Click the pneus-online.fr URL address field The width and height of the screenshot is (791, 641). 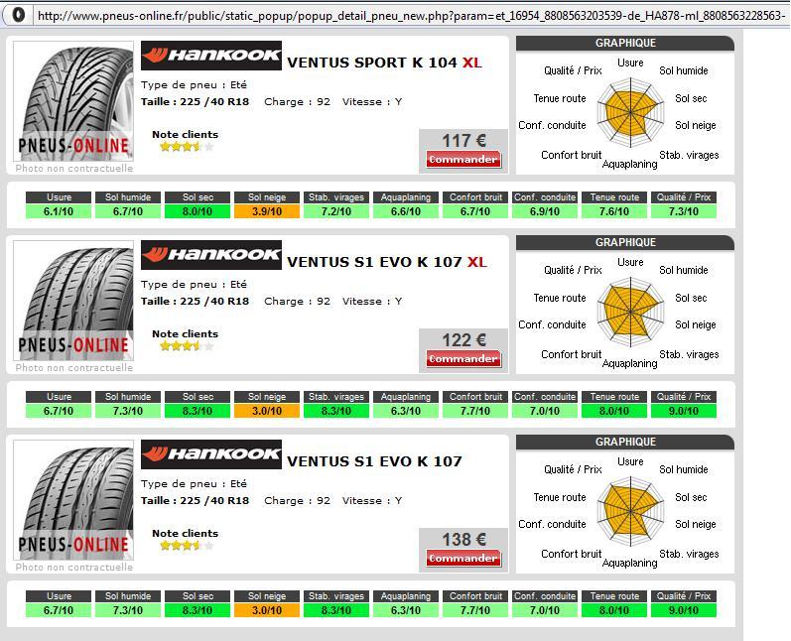pyautogui.click(x=411, y=16)
